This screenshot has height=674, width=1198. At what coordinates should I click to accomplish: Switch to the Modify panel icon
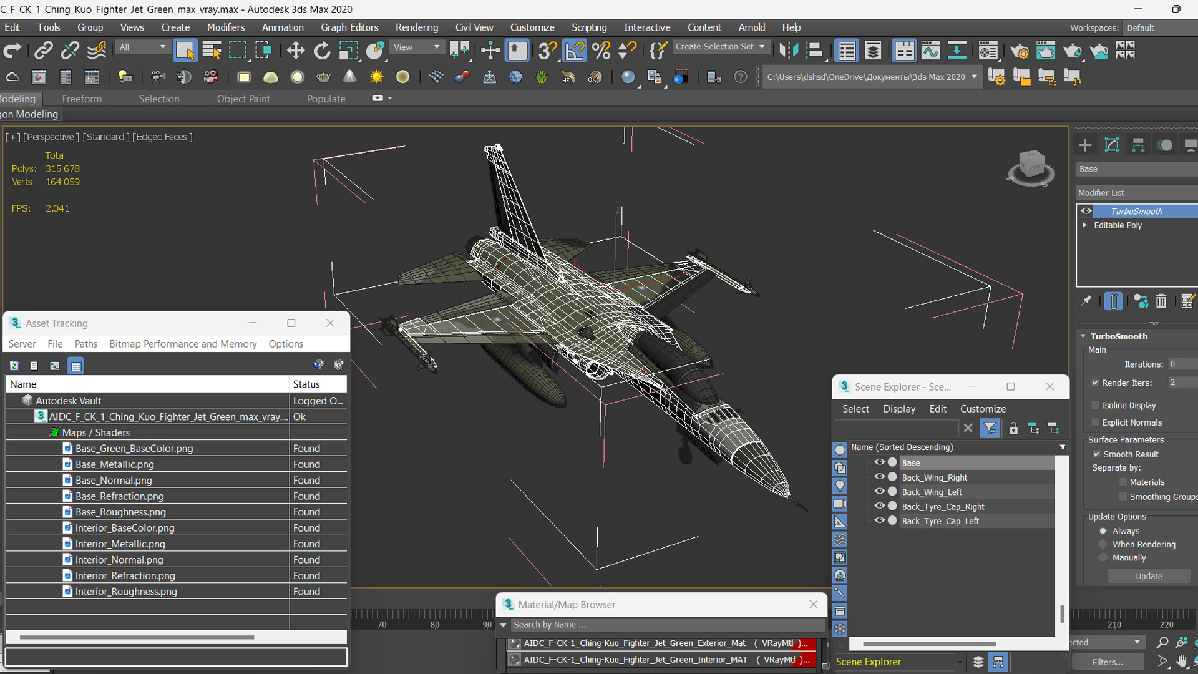[1112, 145]
